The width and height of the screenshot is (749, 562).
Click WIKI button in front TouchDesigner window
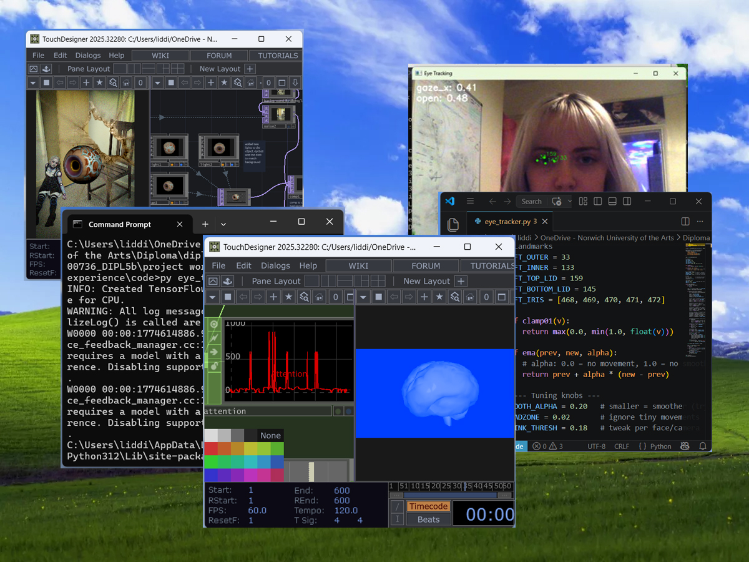pos(358,265)
